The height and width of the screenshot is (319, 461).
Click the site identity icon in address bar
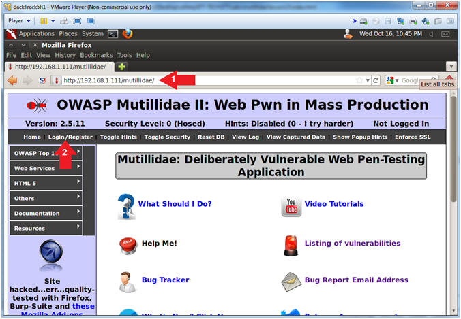tap(56, 80)
